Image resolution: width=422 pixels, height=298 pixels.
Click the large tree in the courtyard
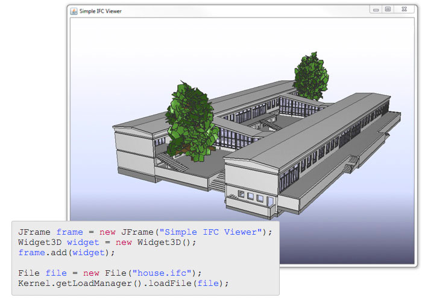191,121
